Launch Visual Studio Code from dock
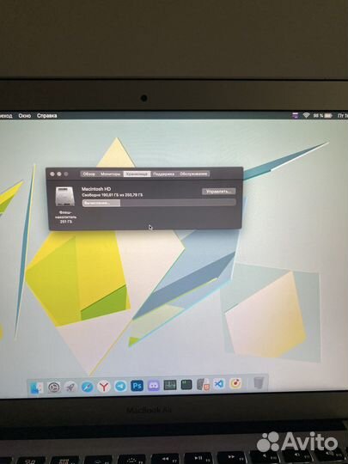348x464 pixels. pos(219,384)
